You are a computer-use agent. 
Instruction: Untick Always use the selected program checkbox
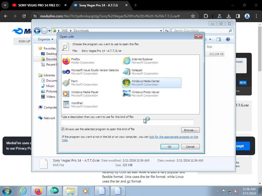click(x=63, y=129)
